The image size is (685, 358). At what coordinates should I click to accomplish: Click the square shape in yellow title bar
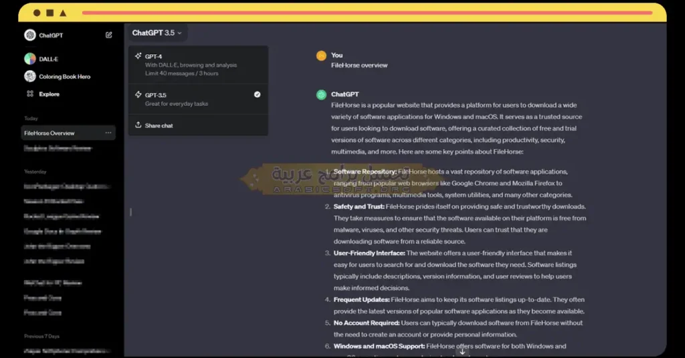tap(50, 13)
